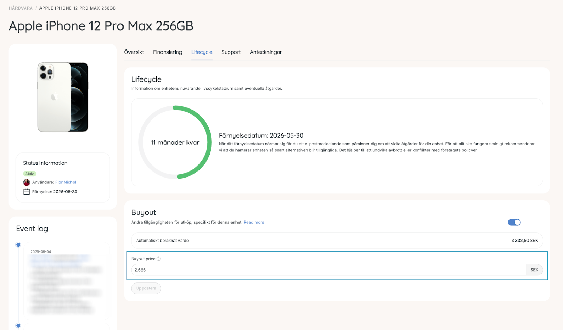
Task: Click the green lifecycle progress ring
Action: pos(175,142)
